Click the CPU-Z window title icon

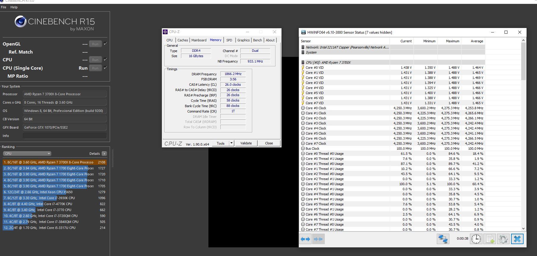[x=165, y=32]
